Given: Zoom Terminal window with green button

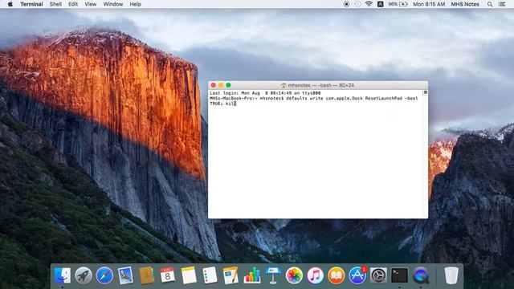Looking at the screenshot, I should coord(228,85).
